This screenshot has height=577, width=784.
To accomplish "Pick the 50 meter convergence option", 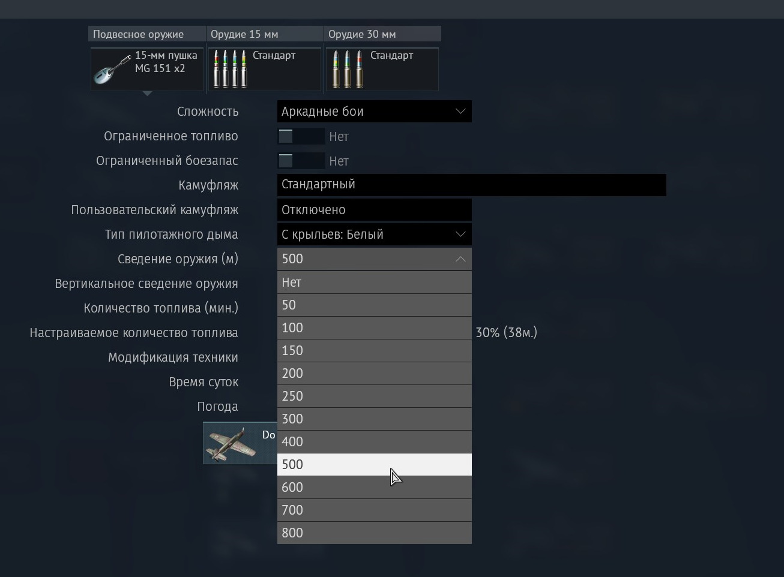I will click(x=374, y=305).
